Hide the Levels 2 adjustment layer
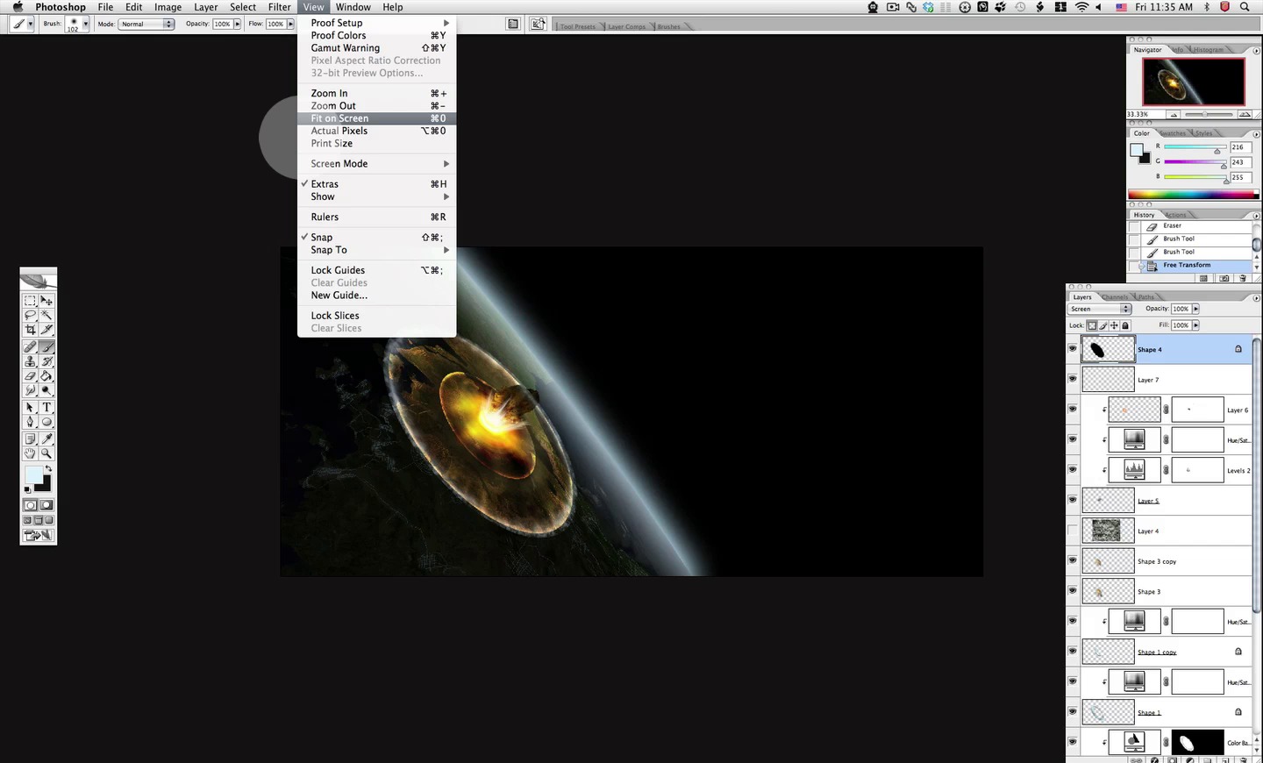 (x=1072, y=469)
